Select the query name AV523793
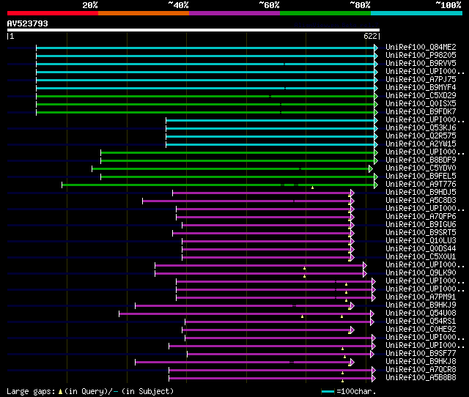469x397 pixels. pyautogui.click(x=28, y=23)
